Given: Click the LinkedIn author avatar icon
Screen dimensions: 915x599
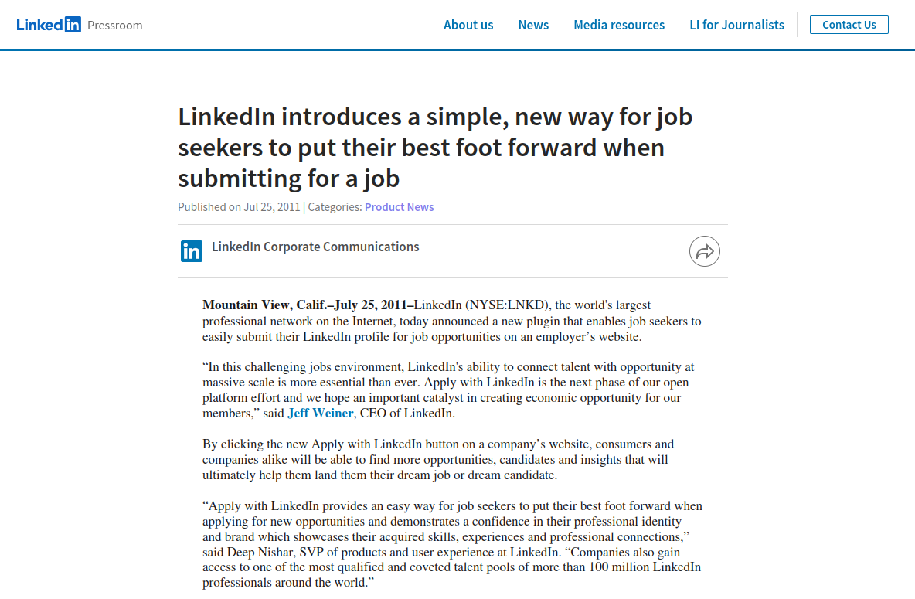Looking at the screenshot, I should (192, 251).
